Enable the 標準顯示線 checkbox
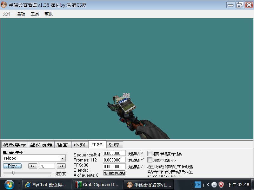Viewport: 254px width, 190px height. (x=150, y=154)
